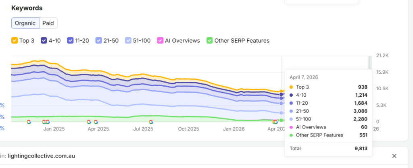
Task: Click the lightingcollective.com.au domain text
Action: click(42, 156)
